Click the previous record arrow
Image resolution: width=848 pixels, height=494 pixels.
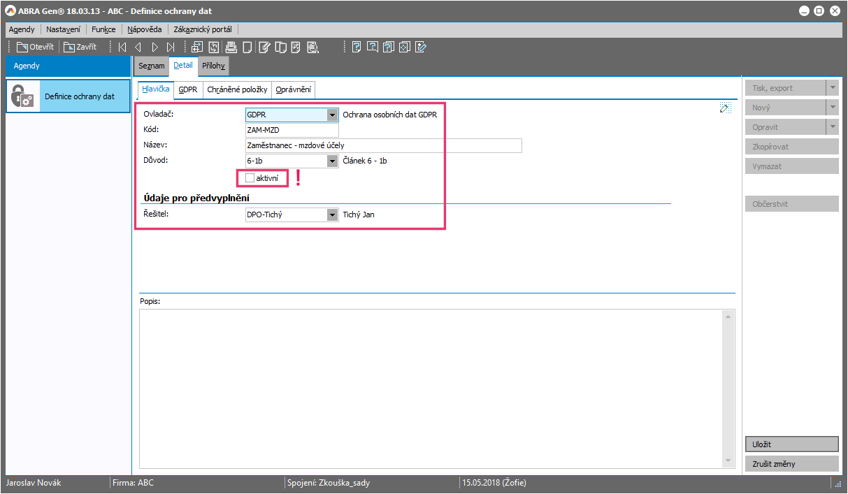click(138, 48)
